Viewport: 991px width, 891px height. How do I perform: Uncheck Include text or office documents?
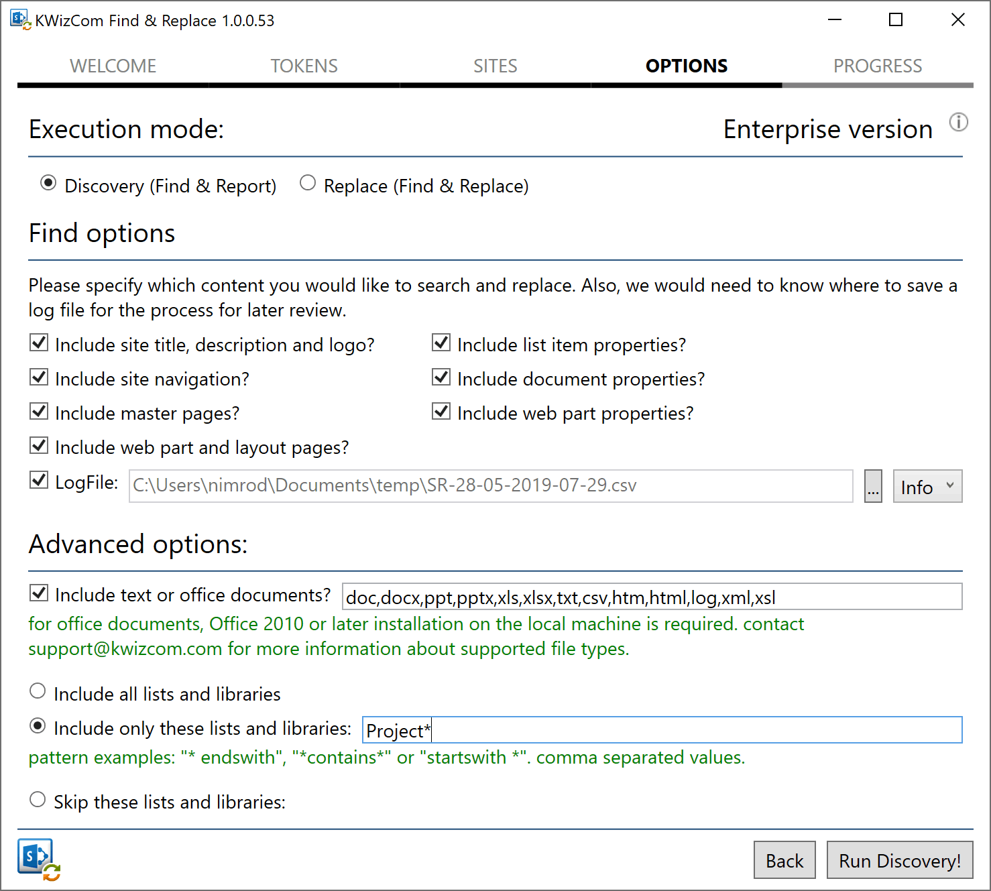[x=38, y=592]
